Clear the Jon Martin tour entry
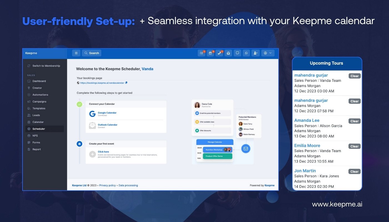 354,171
